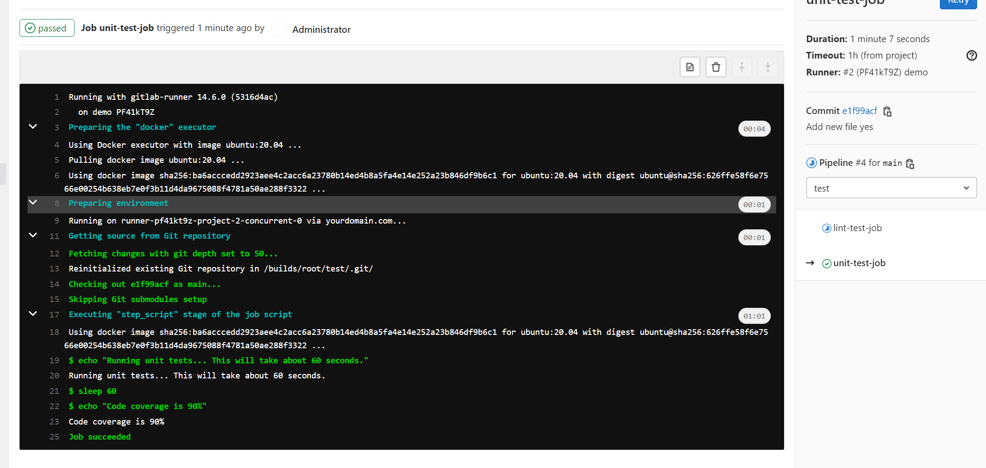Collapse the Getting source from Git repository section
Image resolution: width=986 pixels, height=468 pixels.
[x=32, y=235]
